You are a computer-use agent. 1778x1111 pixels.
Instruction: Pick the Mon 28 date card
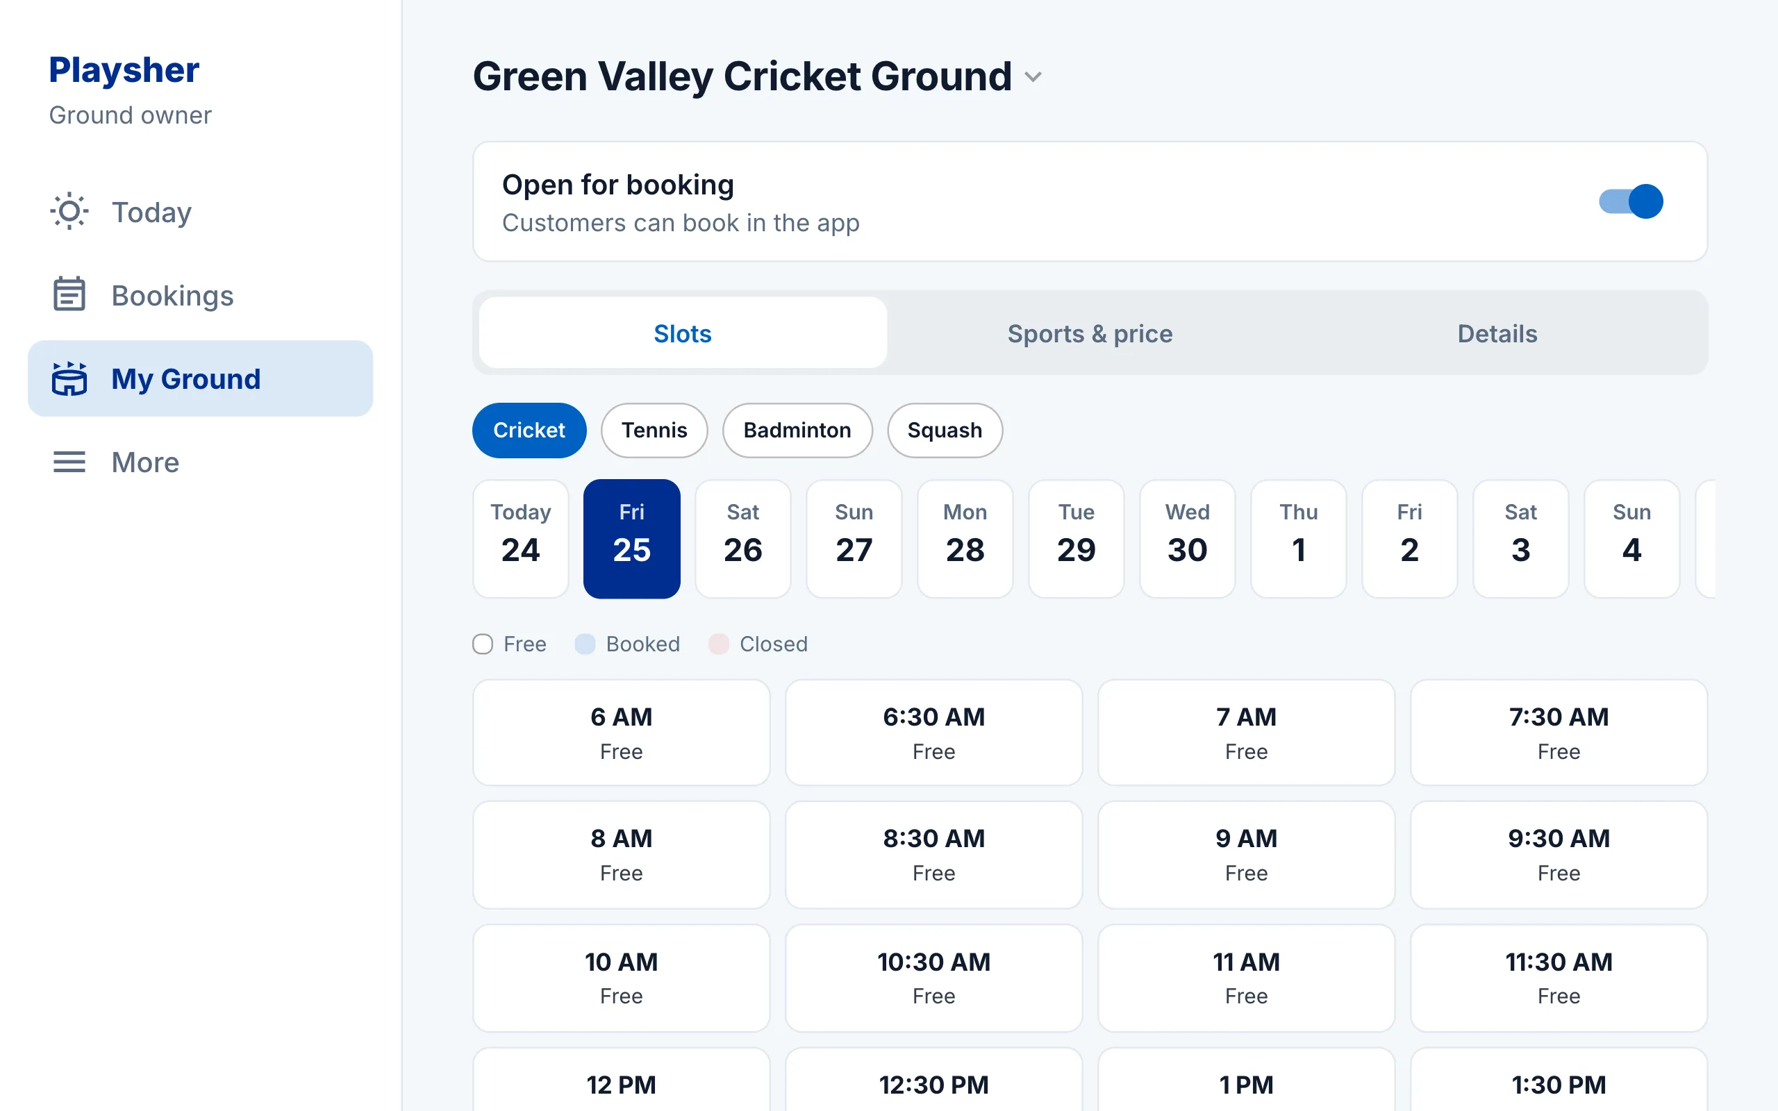[x=965, y=539]
